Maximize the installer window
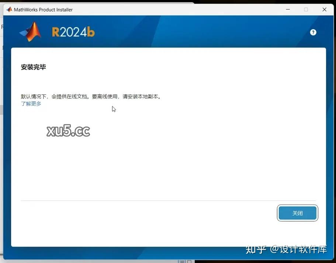Screen dimensions: 336x263 pos(306,9)
